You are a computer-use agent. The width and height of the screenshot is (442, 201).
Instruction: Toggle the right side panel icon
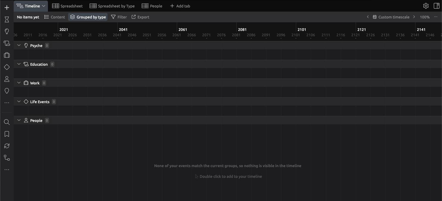[436, 6]
